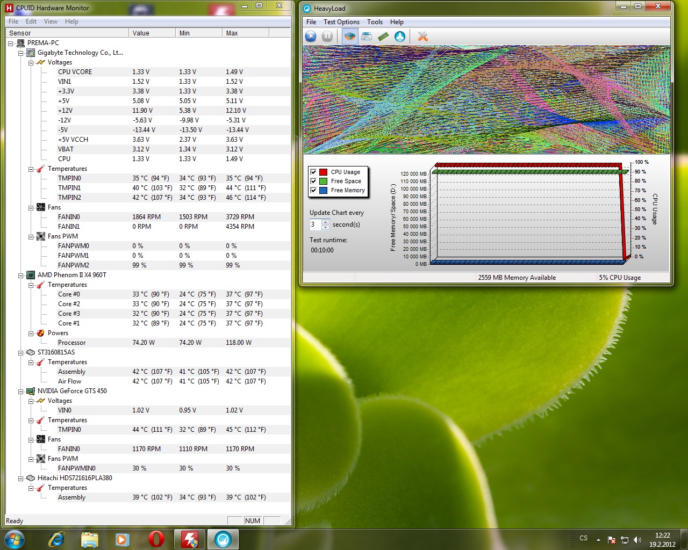Click the Powers flame icon under AMD Phenom
This screenshot has height=550, width=688.
tap(41, 333)
